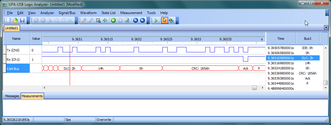Open the State List menu
Screen dimensions: 331x125
click(109, 13)
